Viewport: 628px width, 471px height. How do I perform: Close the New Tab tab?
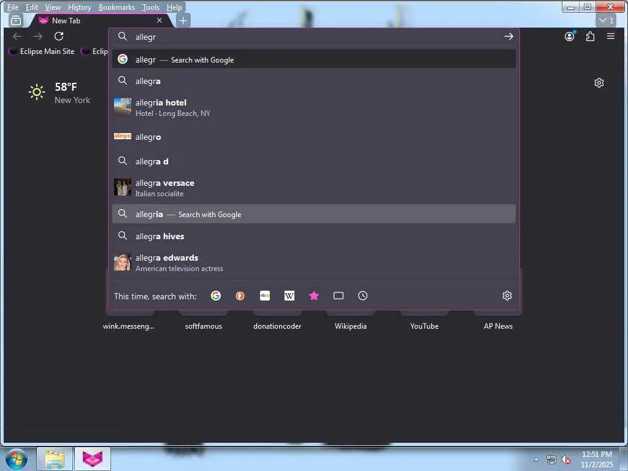coord(159,20)
